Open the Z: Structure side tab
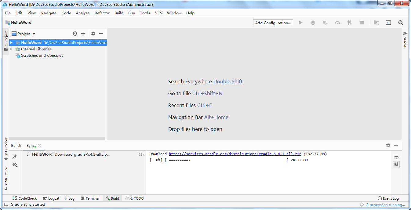The height and width of the screenshot is (210, 411). click(6, 179)
